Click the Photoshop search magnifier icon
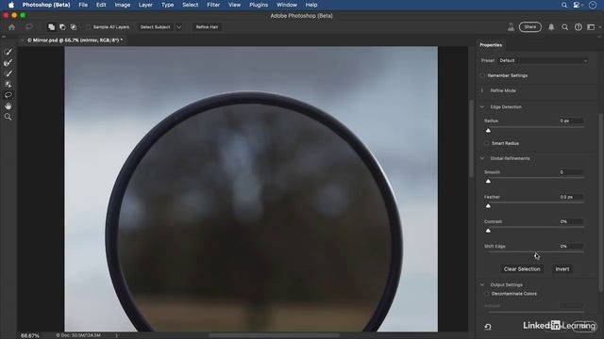 tap(564, 27)
